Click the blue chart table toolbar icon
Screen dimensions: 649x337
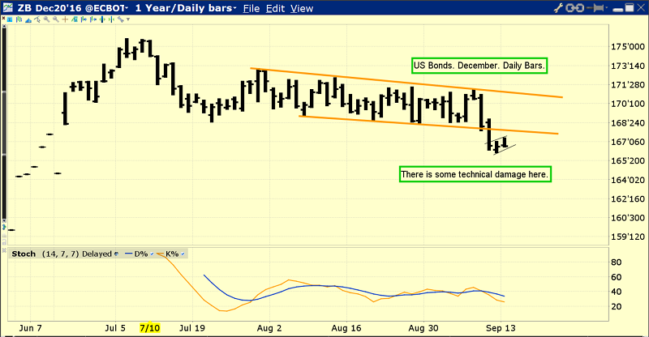pos(10,19)
